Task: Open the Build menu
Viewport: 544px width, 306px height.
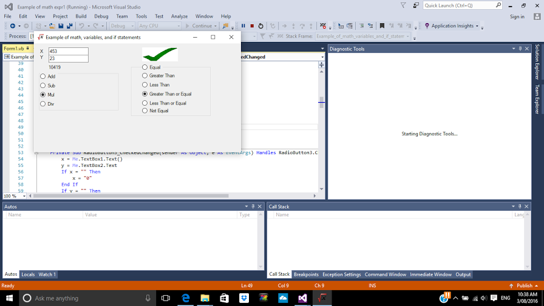Action: pyautogui.click(x=81, y=16)
